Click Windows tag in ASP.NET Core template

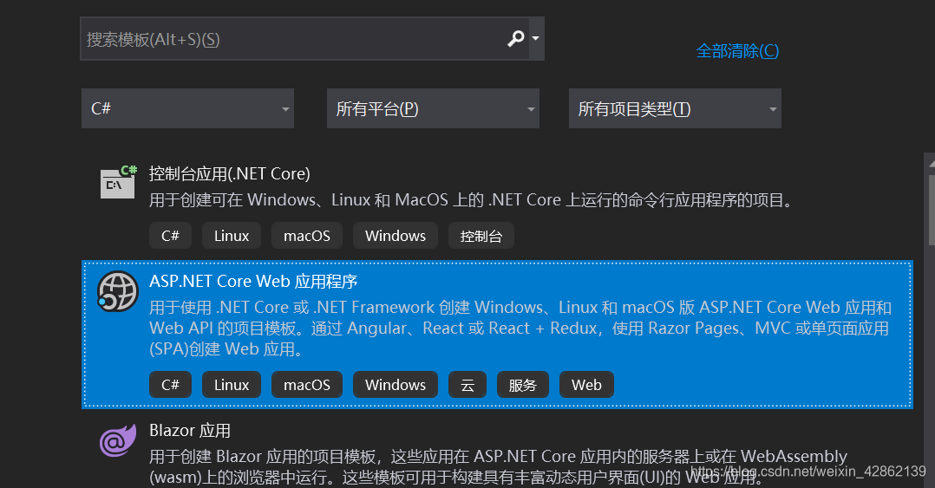point(396,384)
